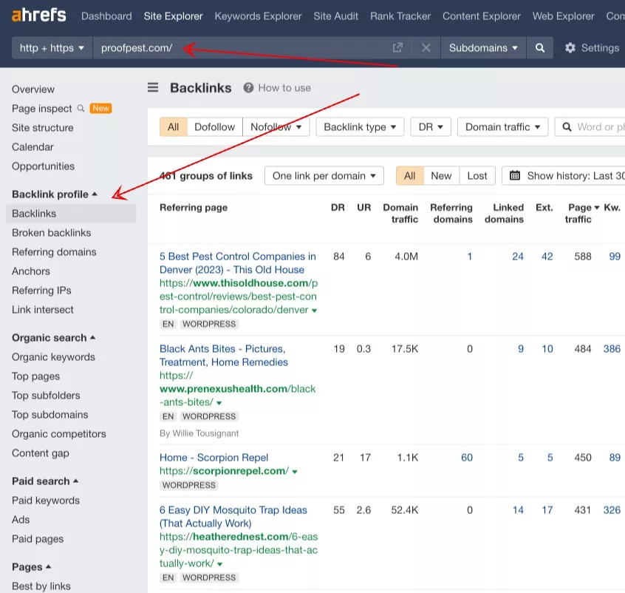This screenshot has width=625, height=593.
Task: Expand prenexushealth.com URL caret
Action: 219,403
